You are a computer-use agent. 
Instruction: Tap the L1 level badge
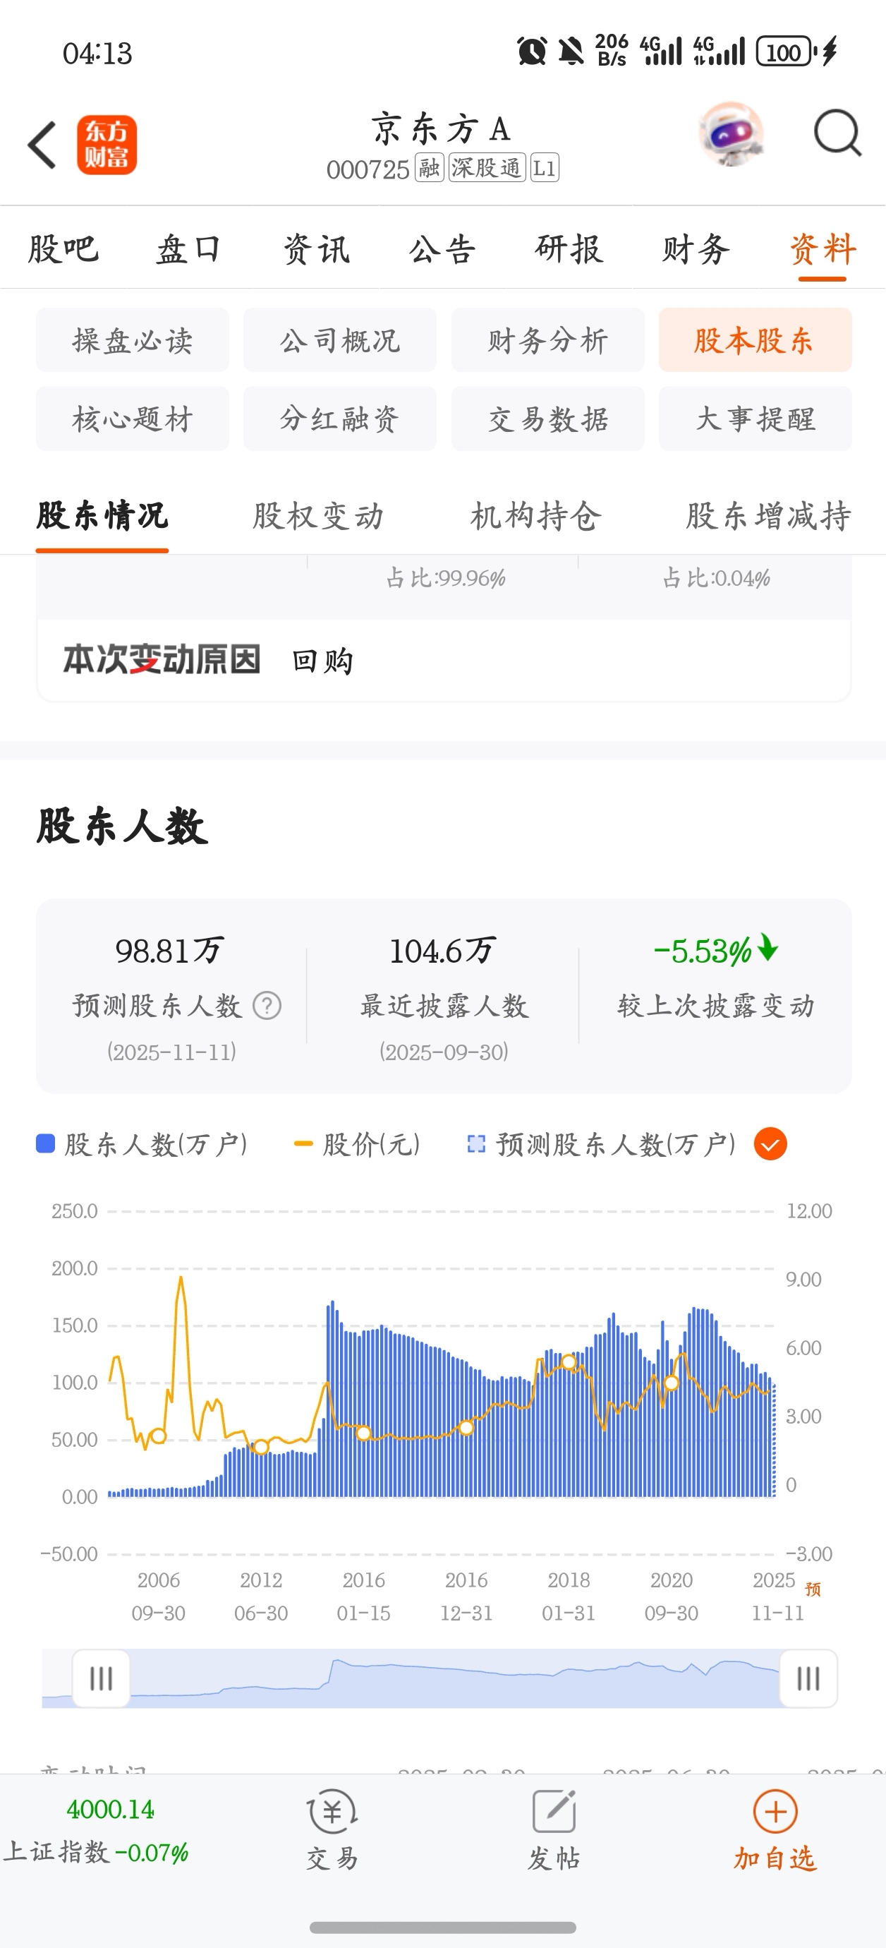coord(545,168)
